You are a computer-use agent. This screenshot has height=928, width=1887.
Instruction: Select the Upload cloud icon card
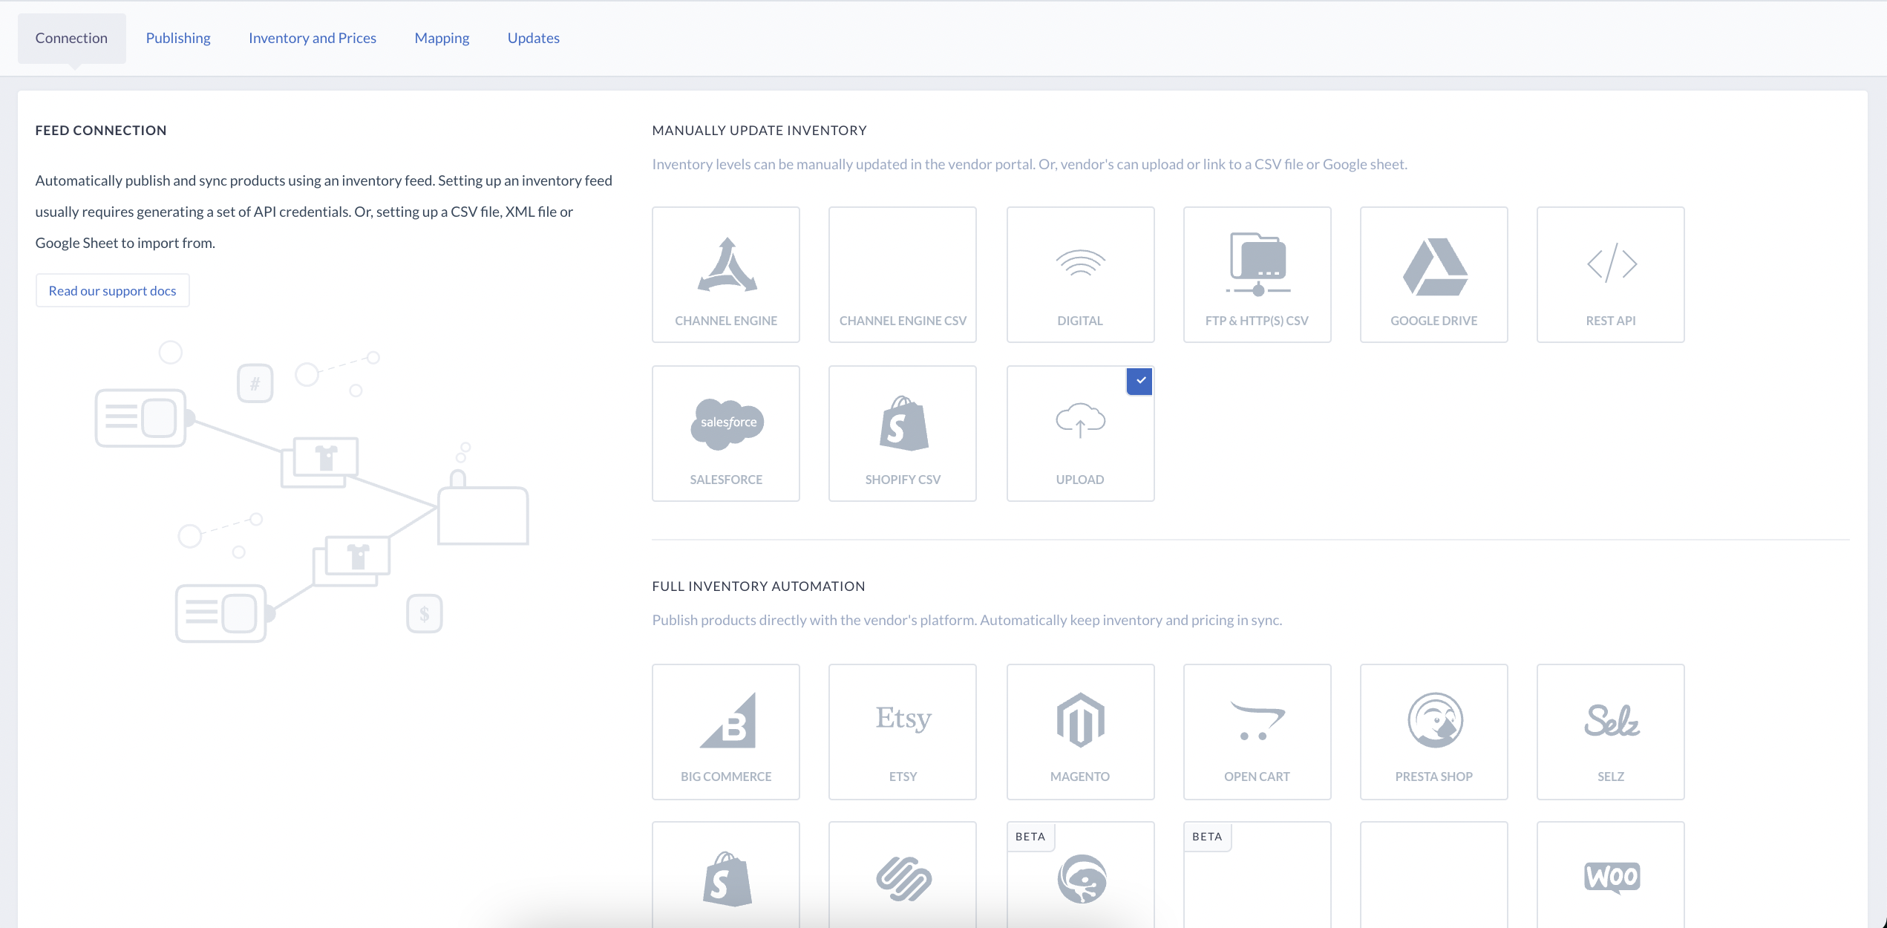coord(1080,433)
